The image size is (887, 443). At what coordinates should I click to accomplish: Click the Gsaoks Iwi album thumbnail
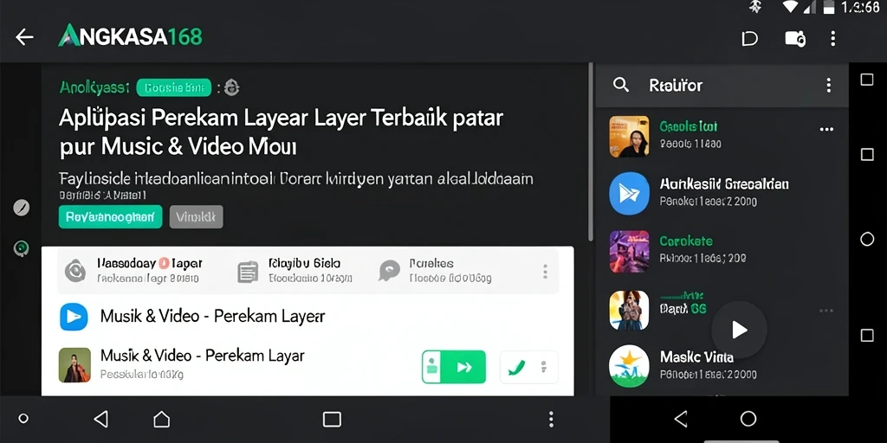point(629,136)
